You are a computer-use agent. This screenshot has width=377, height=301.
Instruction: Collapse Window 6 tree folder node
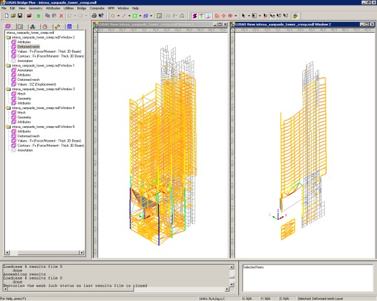tap(8, 126)
